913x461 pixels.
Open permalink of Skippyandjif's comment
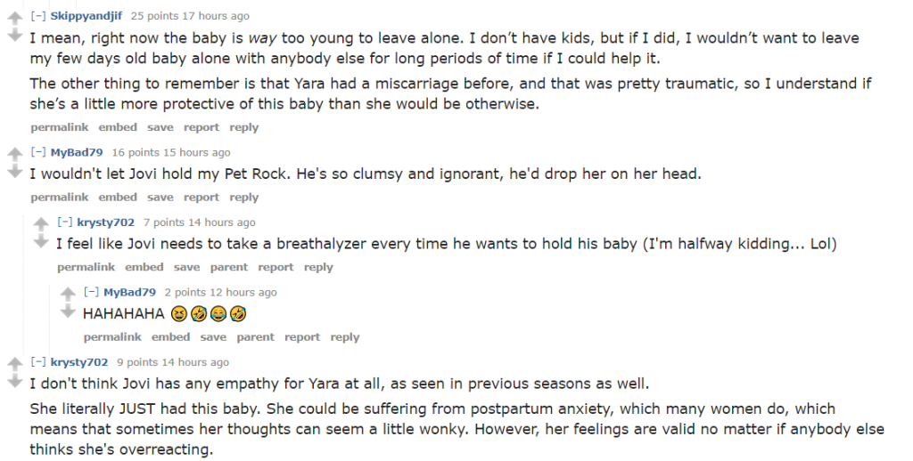tap(60, 127)
